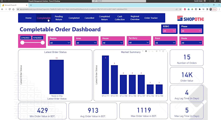Click the Shopoth logo
The image size is (221, 120).
click(x=190, y=19)
